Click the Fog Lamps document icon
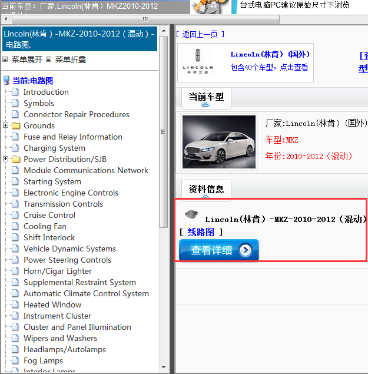368x374 pixels. tap(15, 360)
